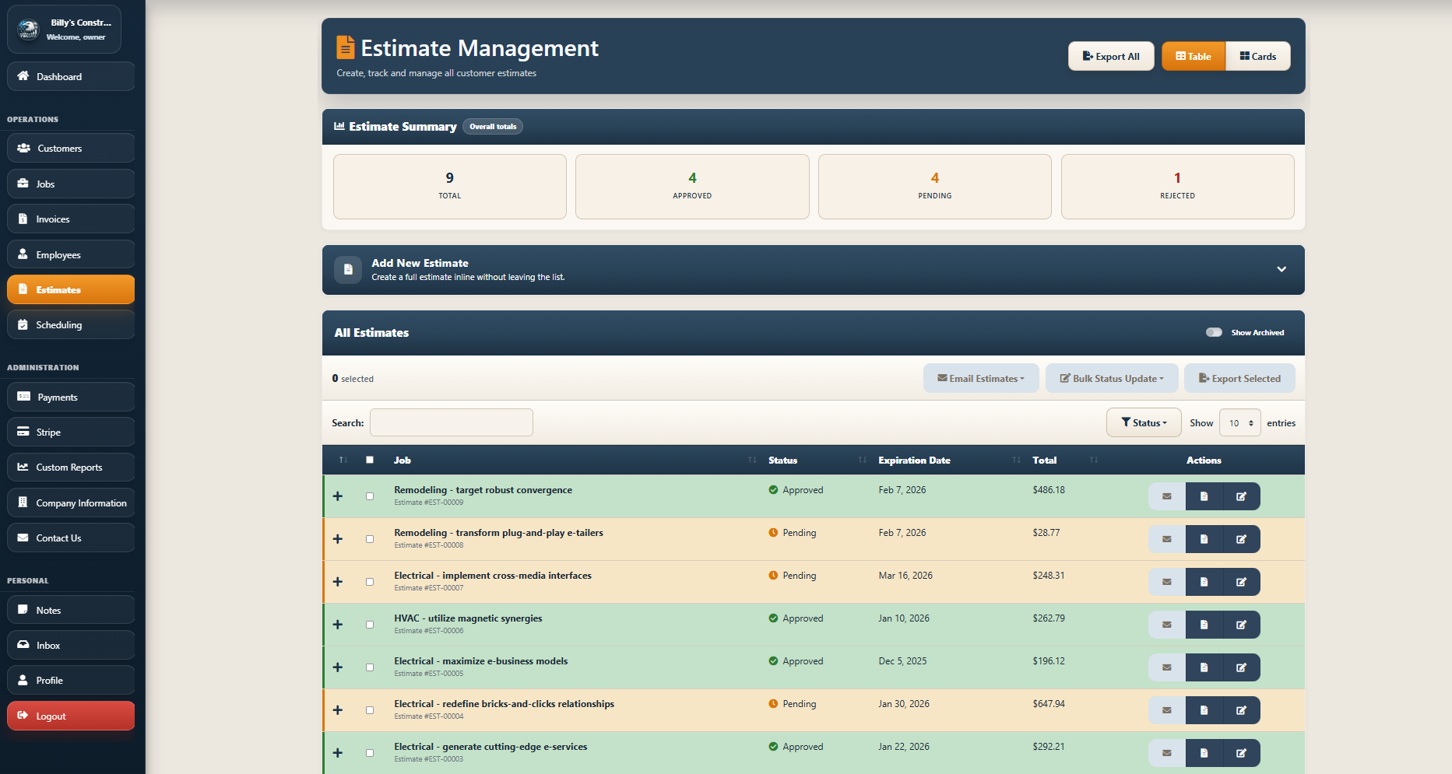Switch to Cards view
This screenshot has height=774, width=1452.
click(x=1258, y=56)
